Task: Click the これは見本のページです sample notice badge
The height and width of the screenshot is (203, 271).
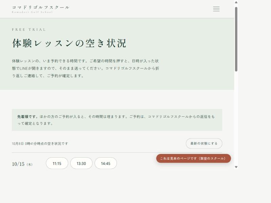Action: coord(193,158)
